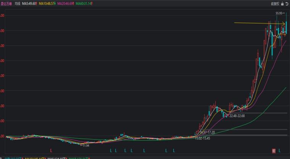This screenshot has height=159, width=290.
Task: Open the 均线 indicator selector
Action: point(18,3)
